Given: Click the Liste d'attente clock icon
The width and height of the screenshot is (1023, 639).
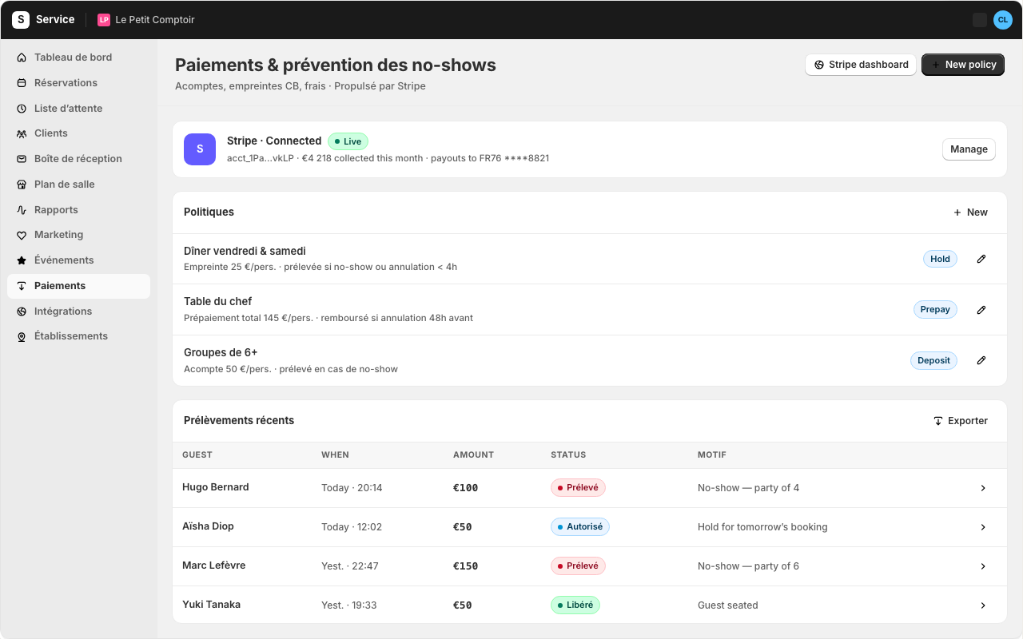Looking at the screenshot, I should 22,109.
